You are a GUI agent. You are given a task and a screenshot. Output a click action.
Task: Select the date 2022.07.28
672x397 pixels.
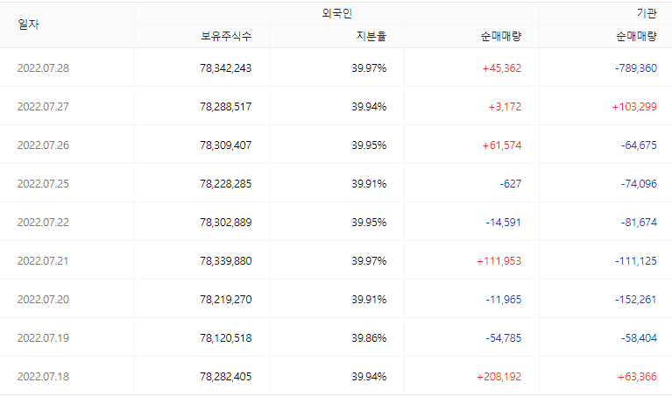click(x=43, y=68)
